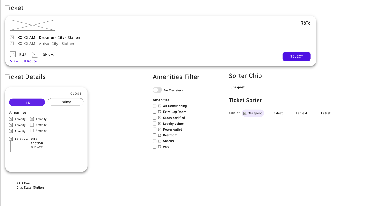The width and height of the screenshot is (379, 206).
Task: Click the departure time icon on the ticket card
Action: click(x=12, y=37)
